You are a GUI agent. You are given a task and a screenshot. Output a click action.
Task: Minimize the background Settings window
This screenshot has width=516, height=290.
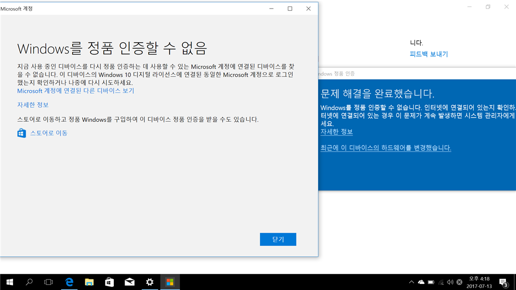coord(470,7)
